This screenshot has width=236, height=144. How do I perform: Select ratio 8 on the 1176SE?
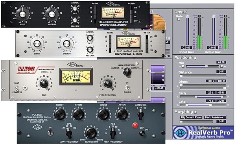(x=110, y=46)
